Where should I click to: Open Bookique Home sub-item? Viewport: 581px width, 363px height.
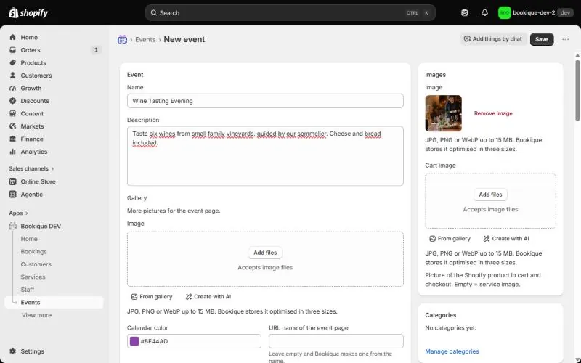29,239
